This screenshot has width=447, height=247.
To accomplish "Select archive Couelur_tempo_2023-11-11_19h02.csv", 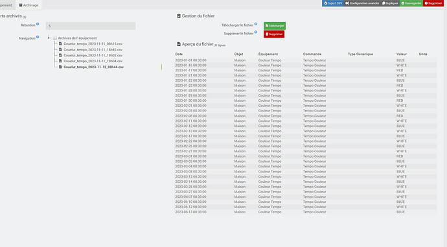I will tap(93, 55).
